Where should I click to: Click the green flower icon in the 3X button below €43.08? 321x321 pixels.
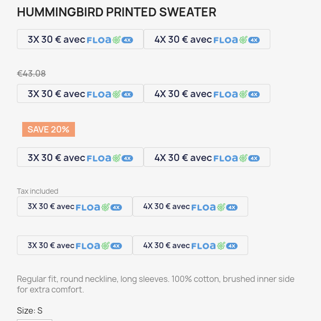point(117,95)
